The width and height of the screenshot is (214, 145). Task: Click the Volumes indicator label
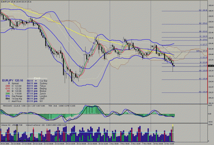point(6,125)
